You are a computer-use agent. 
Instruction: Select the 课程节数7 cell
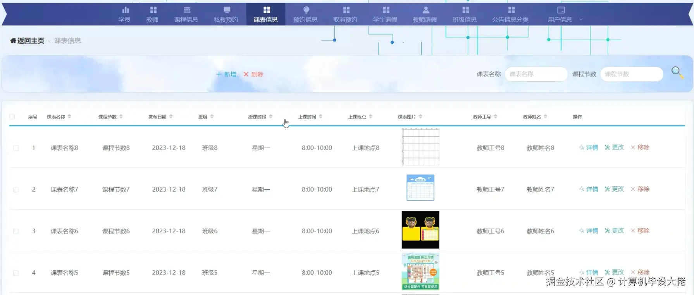point(116,190)
